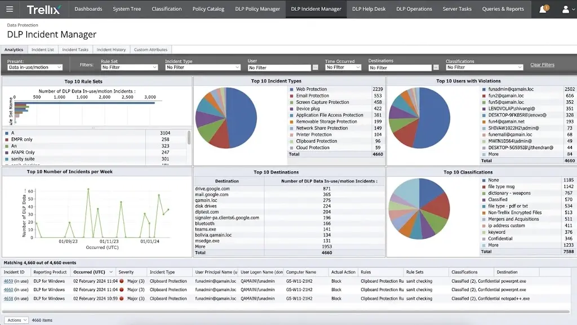Screen dimensions: 577x325
Task: Expand the Occurred (UTC) column sort arrow
Action: click(x=111, y=272)
